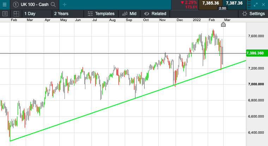Click the Related button with eye icon
Screen dimensions: 268x146
(155, 14)
